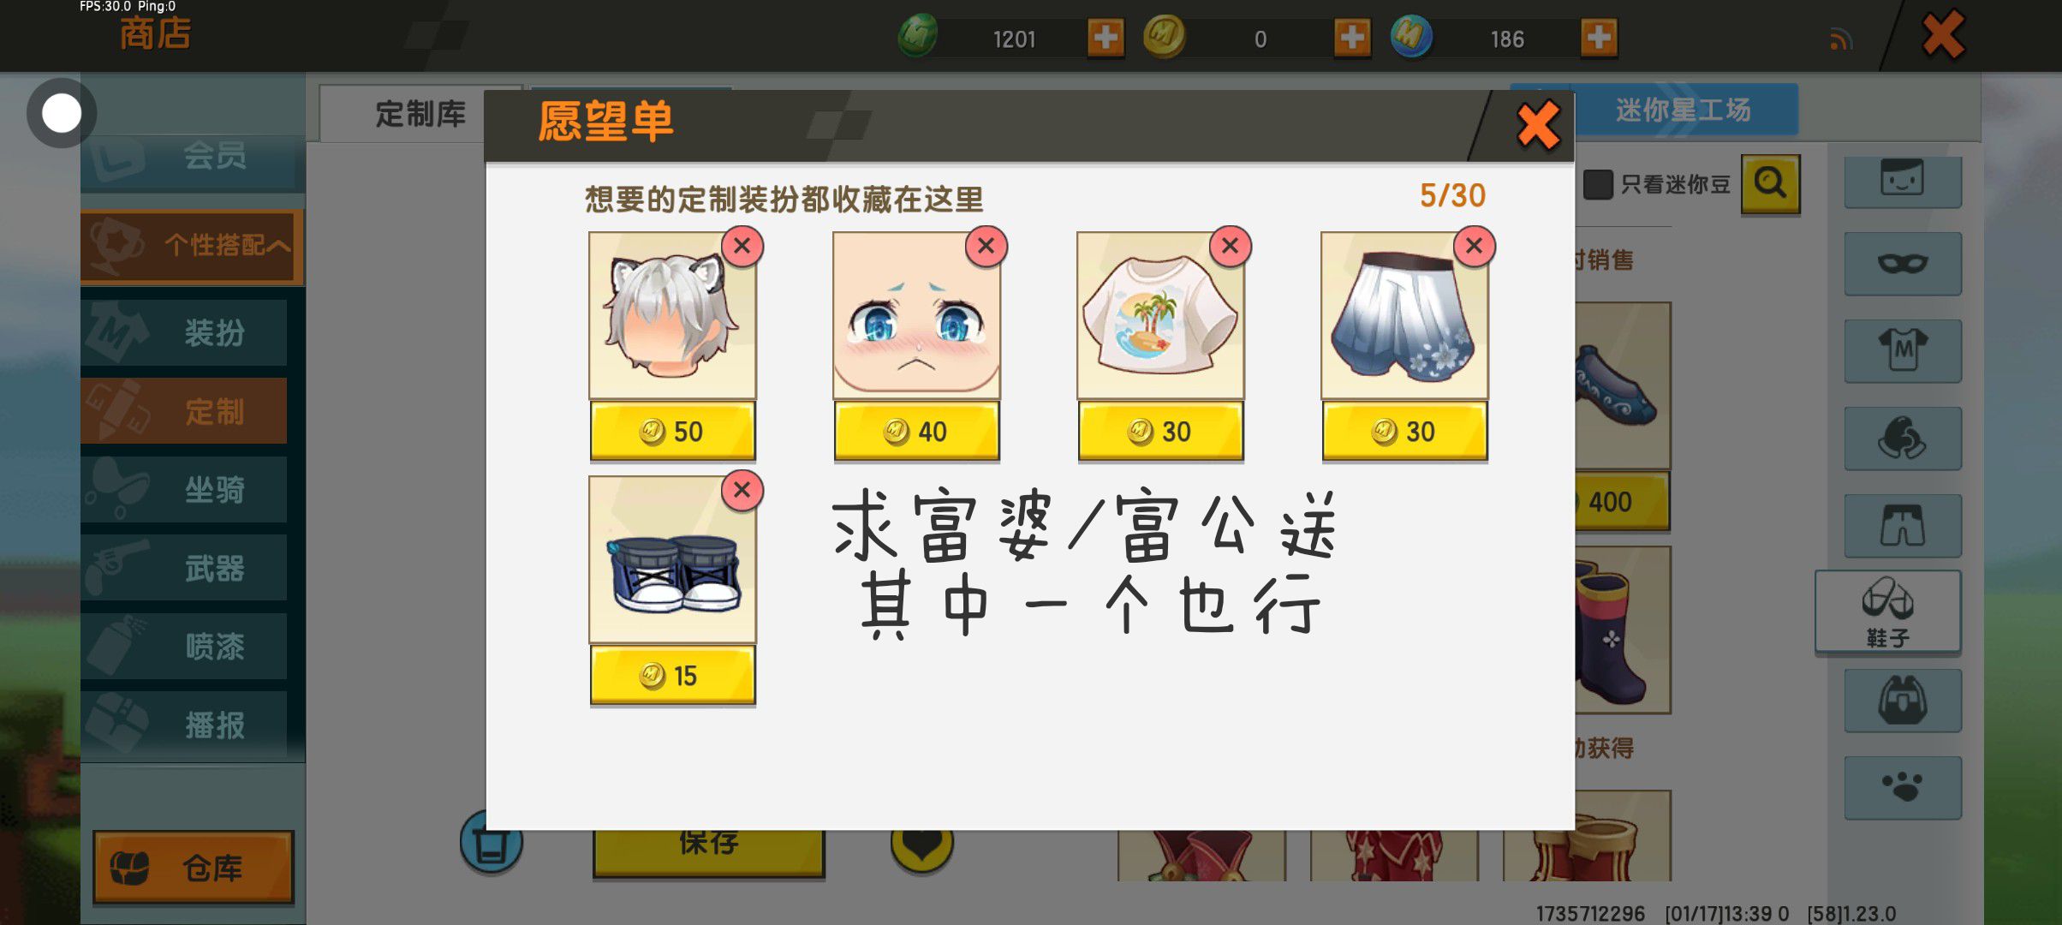2062x925 pixels.
Task: Select the white t-shirt wishlist thumbnail
Action: point(1160,315)
